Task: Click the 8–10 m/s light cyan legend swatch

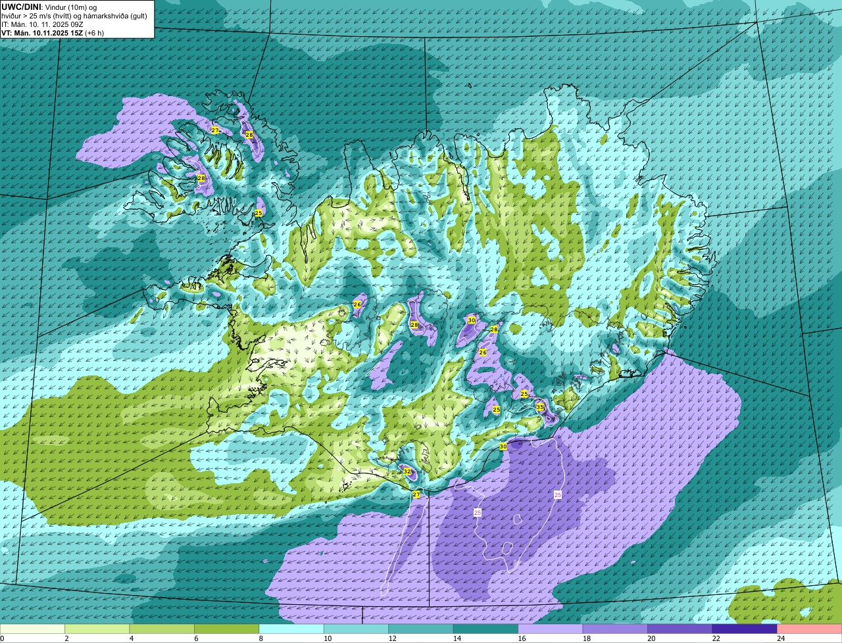Action: [292, 629]
